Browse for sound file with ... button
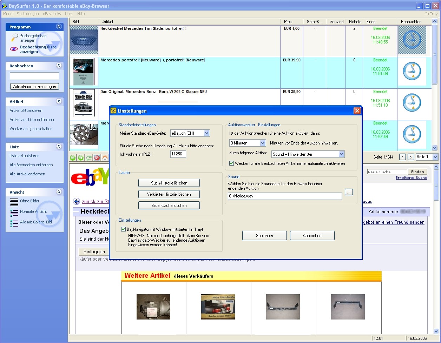 [349, 192]
